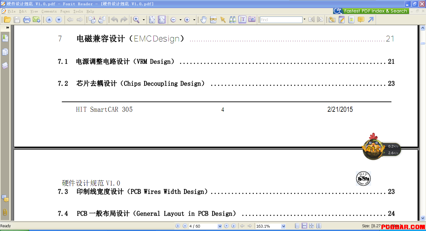
Task: Open the Bookmarks panel icon
Action: click(x=5, y=38)
